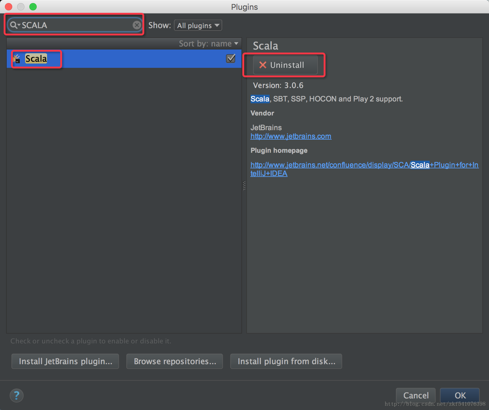The width and height of the screenshot is (489, 410).
Task: Click the Version: 3.0.6 text
Action: click(278, 85)
